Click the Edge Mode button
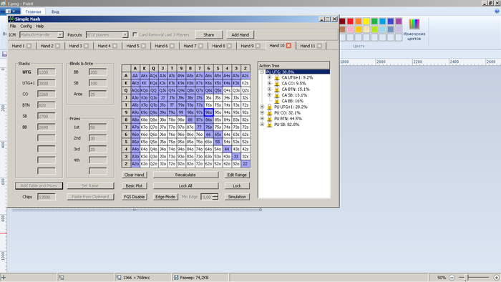 coord(165,197)
